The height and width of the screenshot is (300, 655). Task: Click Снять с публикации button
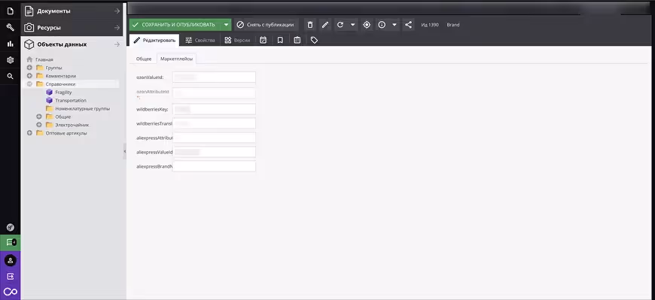coord(266,25)
